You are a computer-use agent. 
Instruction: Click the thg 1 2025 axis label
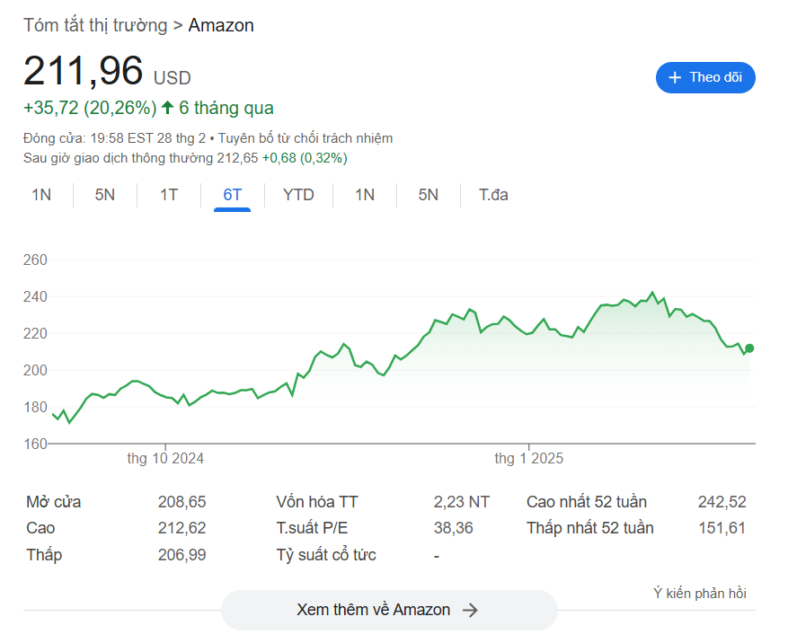pos(529,458)
